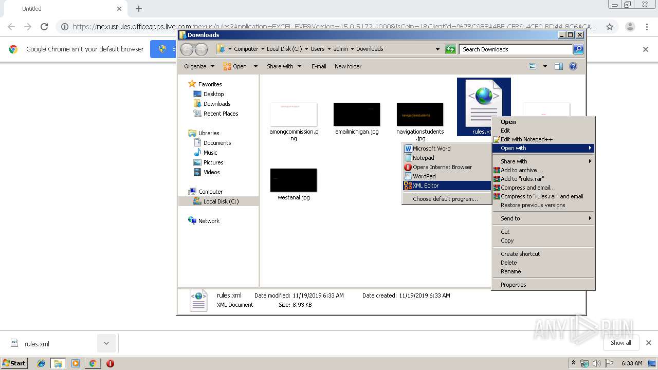
Task: Click Create shortcut entry
Action: click(543, 254)
